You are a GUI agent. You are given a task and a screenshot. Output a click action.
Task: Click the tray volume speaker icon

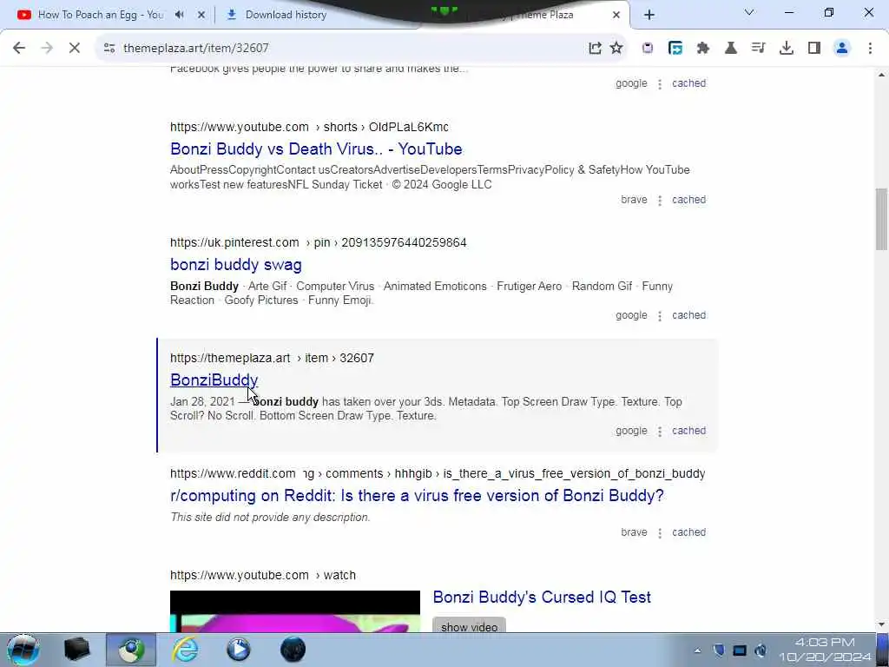pos(761,650)
